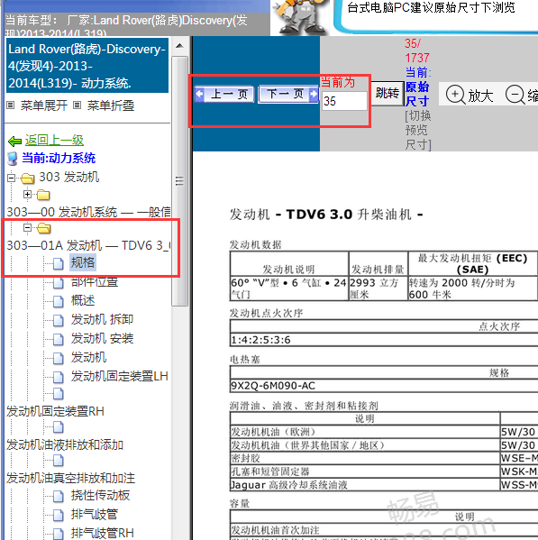Viewport: 538px width, 540px height.
Task: Switch preview size via 原始尺寸 link
Action: coord(417,94)
